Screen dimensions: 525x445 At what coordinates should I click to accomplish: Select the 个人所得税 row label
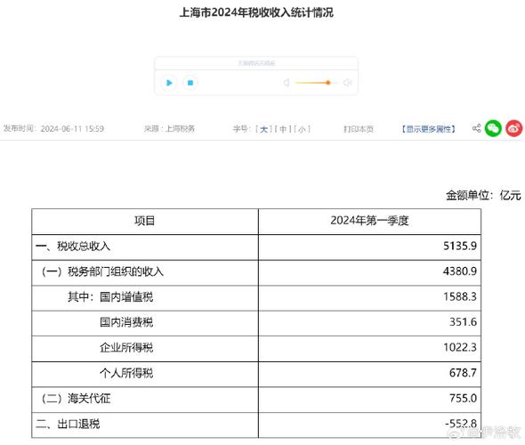(126, 373)
